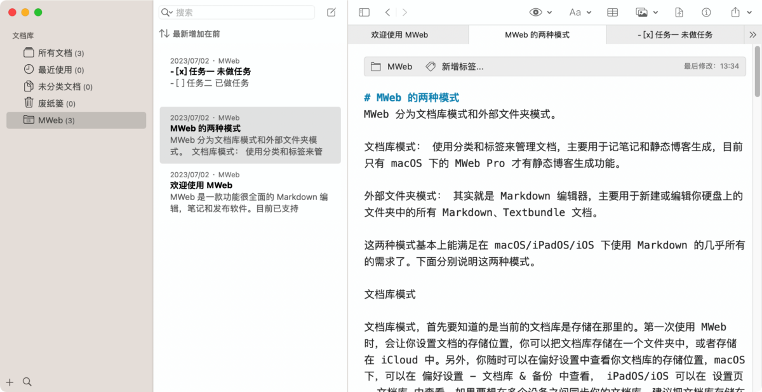Click the MWeb folder icon in sidebar
The width and height of the screenshot is (762, 392).
pos(29,119)
